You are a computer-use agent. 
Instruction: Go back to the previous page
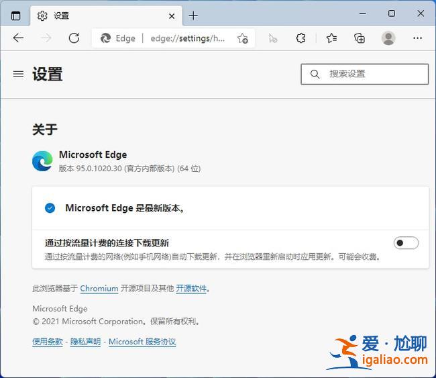point(18,38)
